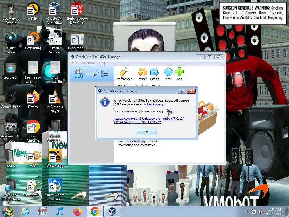Viewport: 289px width, 217px height.
Task: Select the Enderman desktop icon
Action: (77, 42)
